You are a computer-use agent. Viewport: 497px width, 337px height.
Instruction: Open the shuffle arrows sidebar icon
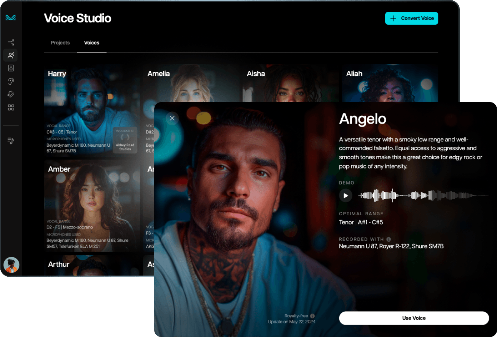[x=11, y=42]
